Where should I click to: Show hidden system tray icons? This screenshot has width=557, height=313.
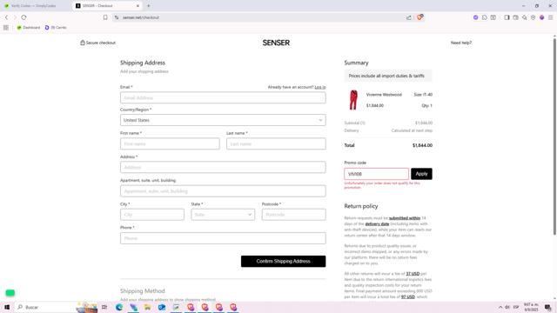500,307
